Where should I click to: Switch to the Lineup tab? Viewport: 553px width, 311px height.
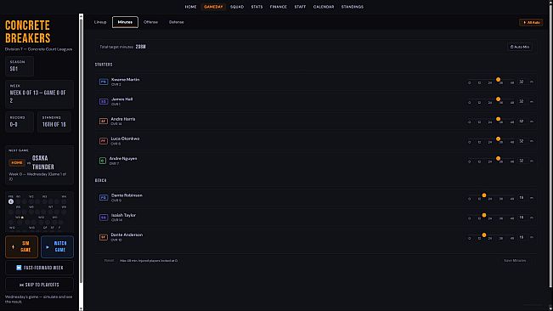100,22
